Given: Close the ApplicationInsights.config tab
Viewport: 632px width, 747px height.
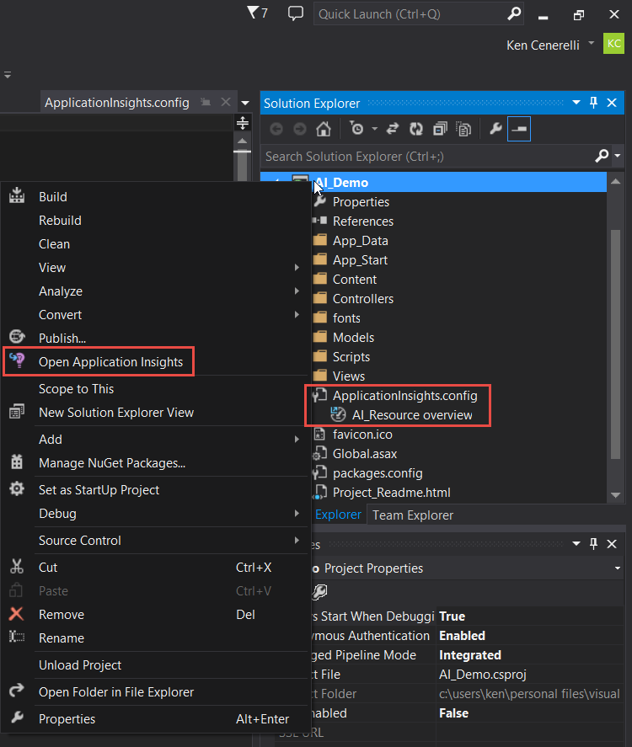Looking at the screenshot, I should [226, 102].
